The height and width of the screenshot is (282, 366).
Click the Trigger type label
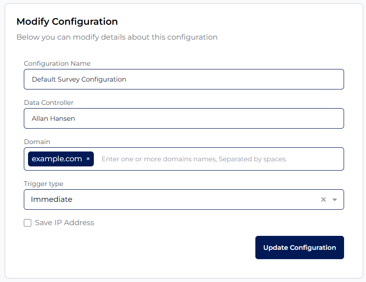pyautogui.click(x=43, y=184)
